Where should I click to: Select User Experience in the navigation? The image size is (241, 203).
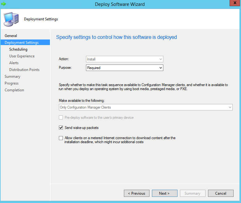(x=22, y=56)
